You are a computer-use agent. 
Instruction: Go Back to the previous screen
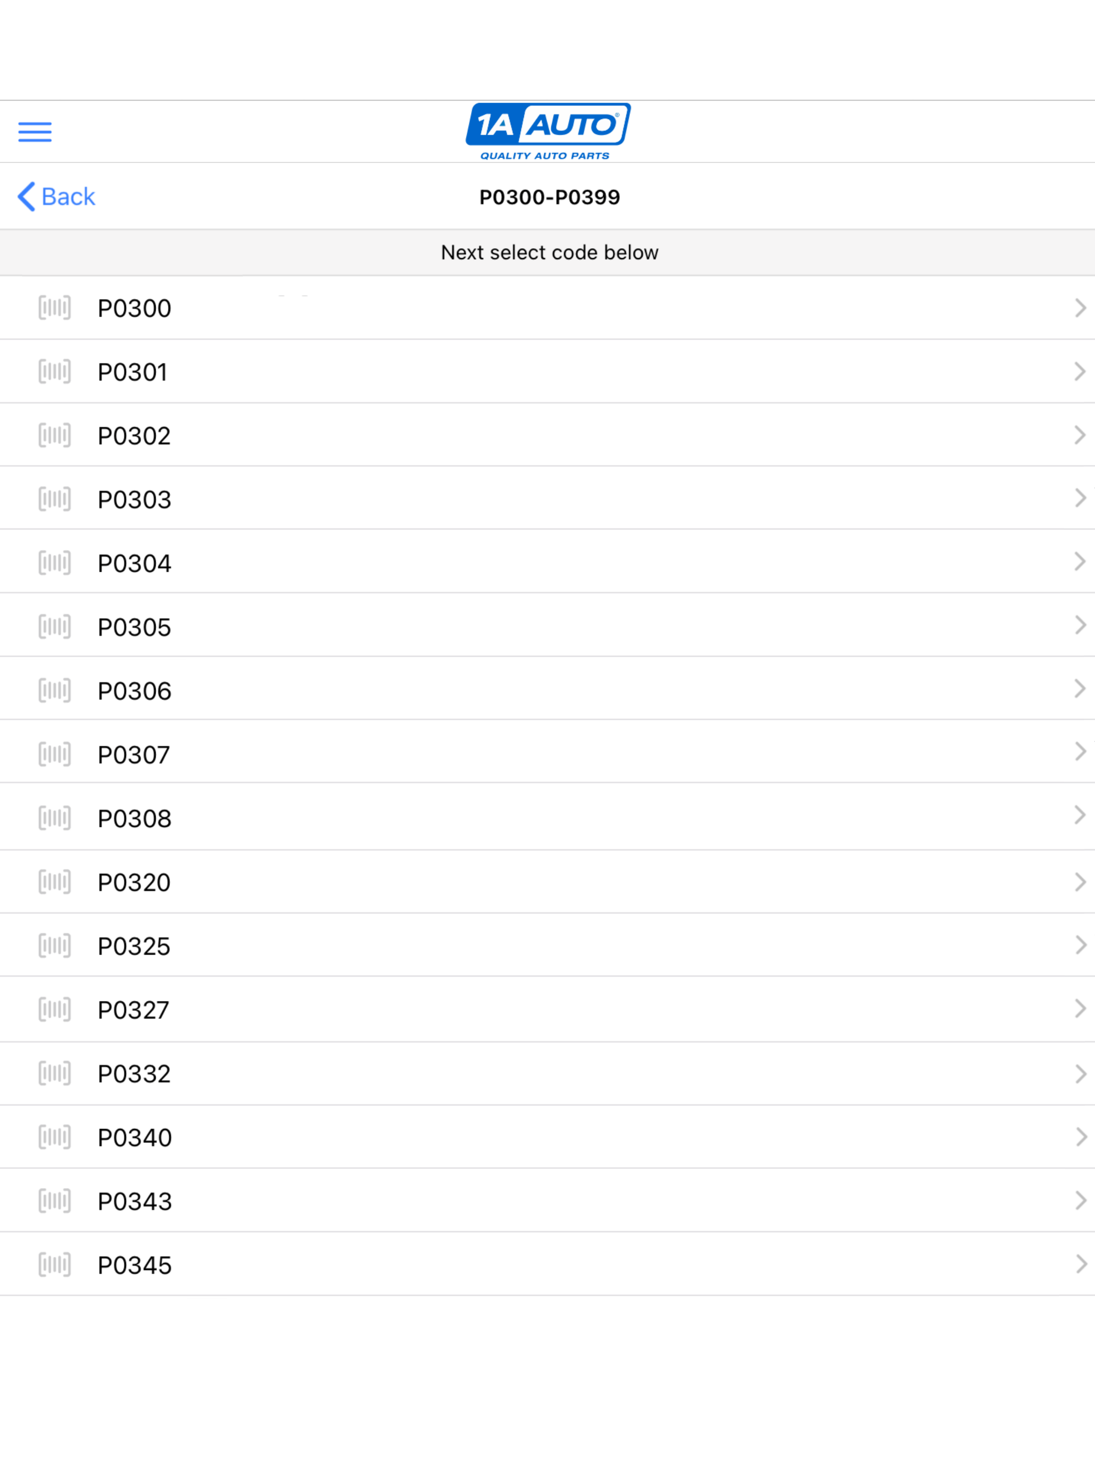pyautogui.click(x=57, y=197)
